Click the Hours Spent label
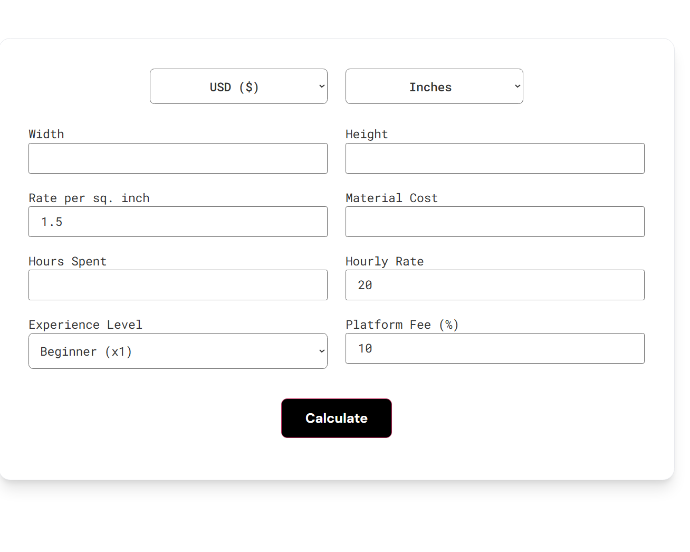This screenshot has height=552, width=690. click(68, 262)
